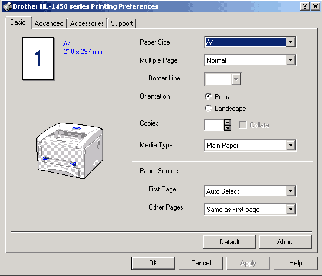Open the First Page paper source dropdown
This screenshot has width=322, height=276.
290,191
